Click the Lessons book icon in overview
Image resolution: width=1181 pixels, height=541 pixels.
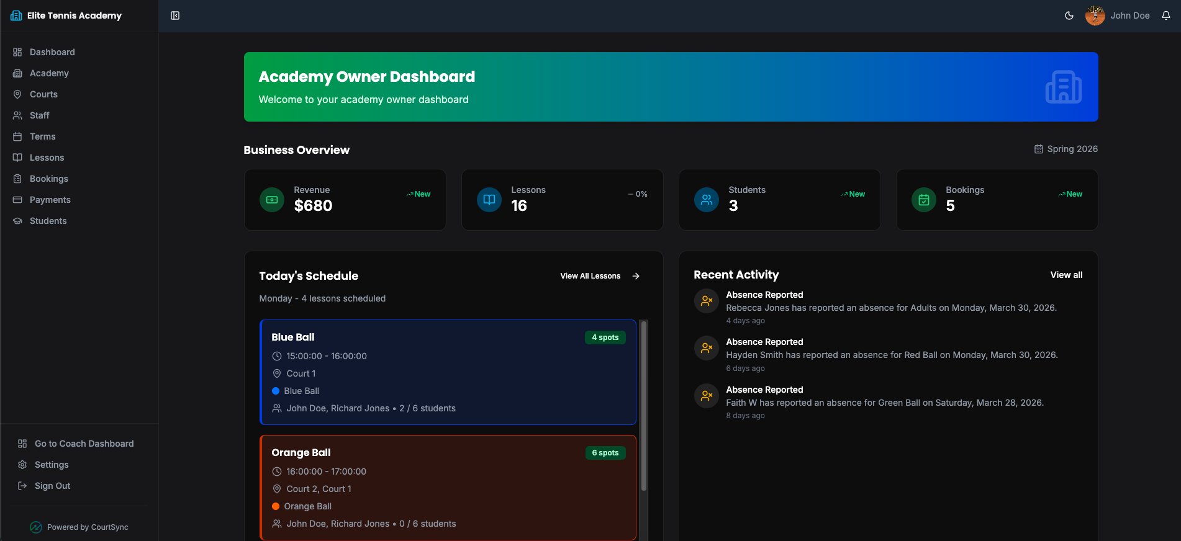[x=489, y=200]
